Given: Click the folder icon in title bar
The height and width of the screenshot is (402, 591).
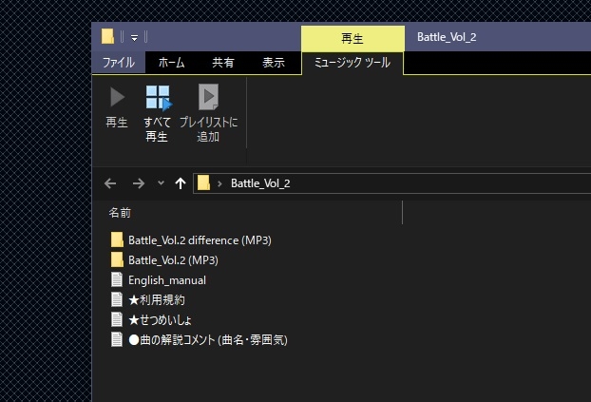Looking at the screenshot, I should point(108,37).
